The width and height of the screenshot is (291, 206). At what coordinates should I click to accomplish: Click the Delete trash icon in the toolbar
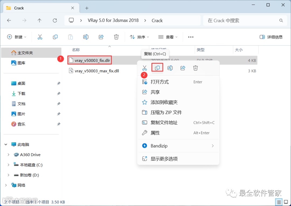point(116,37)
